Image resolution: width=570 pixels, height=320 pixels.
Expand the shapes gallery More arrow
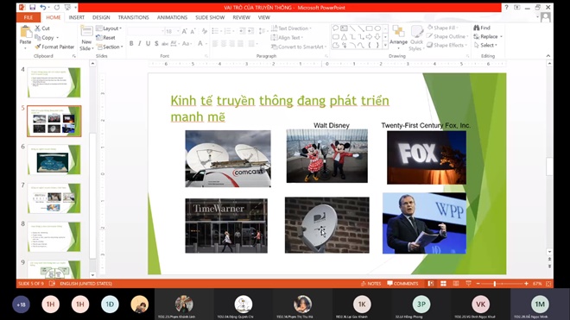point(385,46)
